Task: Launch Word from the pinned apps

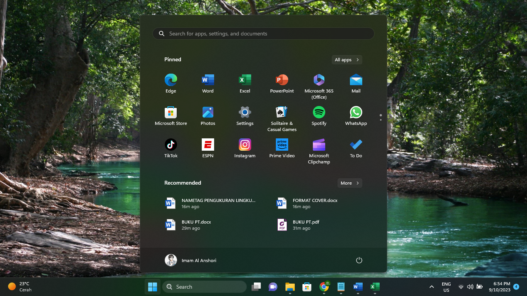Action: 208,84
